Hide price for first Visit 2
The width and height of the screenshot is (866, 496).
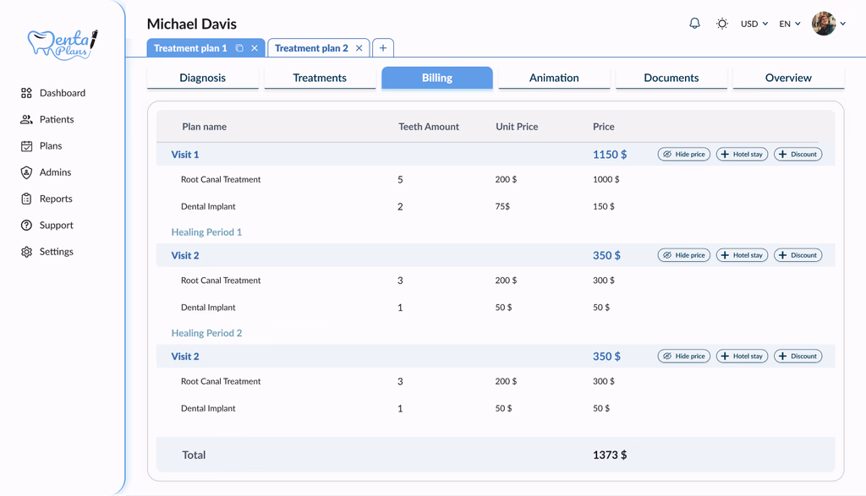pyautogui.click(x=683, y=255)
